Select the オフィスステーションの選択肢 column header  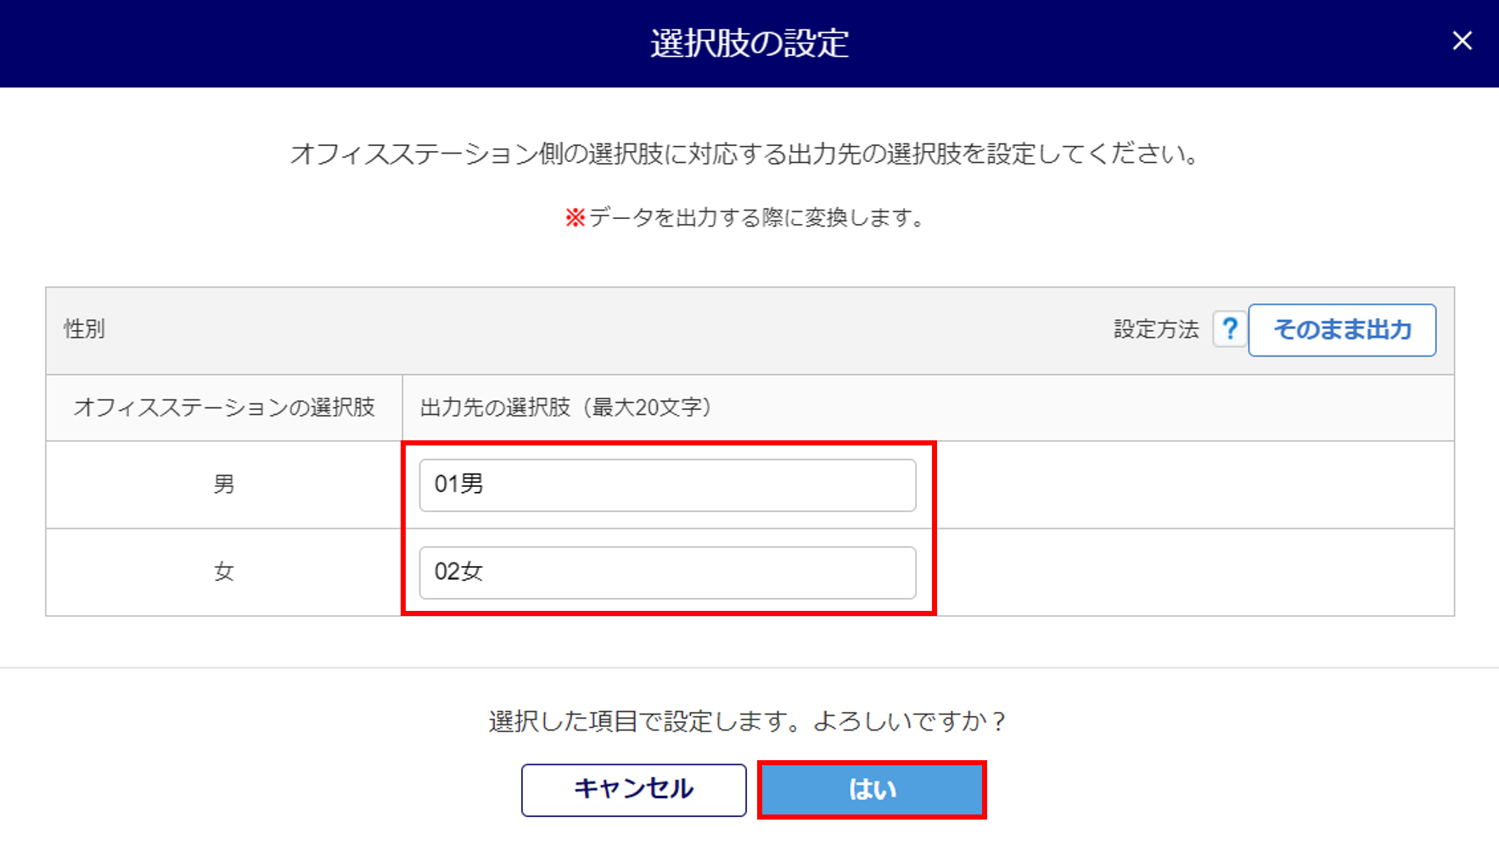click(224, 407)
